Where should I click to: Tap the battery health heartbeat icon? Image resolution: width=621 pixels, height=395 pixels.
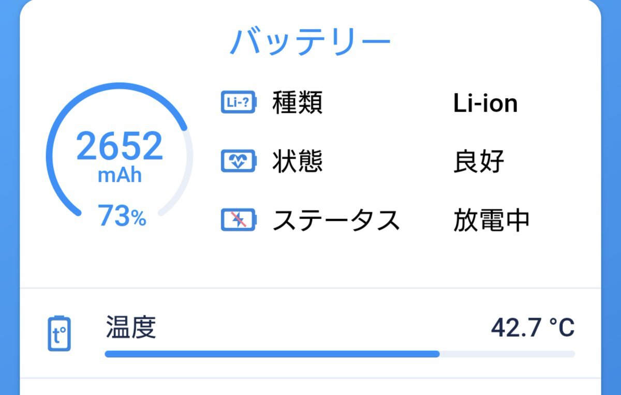(238, 162)
